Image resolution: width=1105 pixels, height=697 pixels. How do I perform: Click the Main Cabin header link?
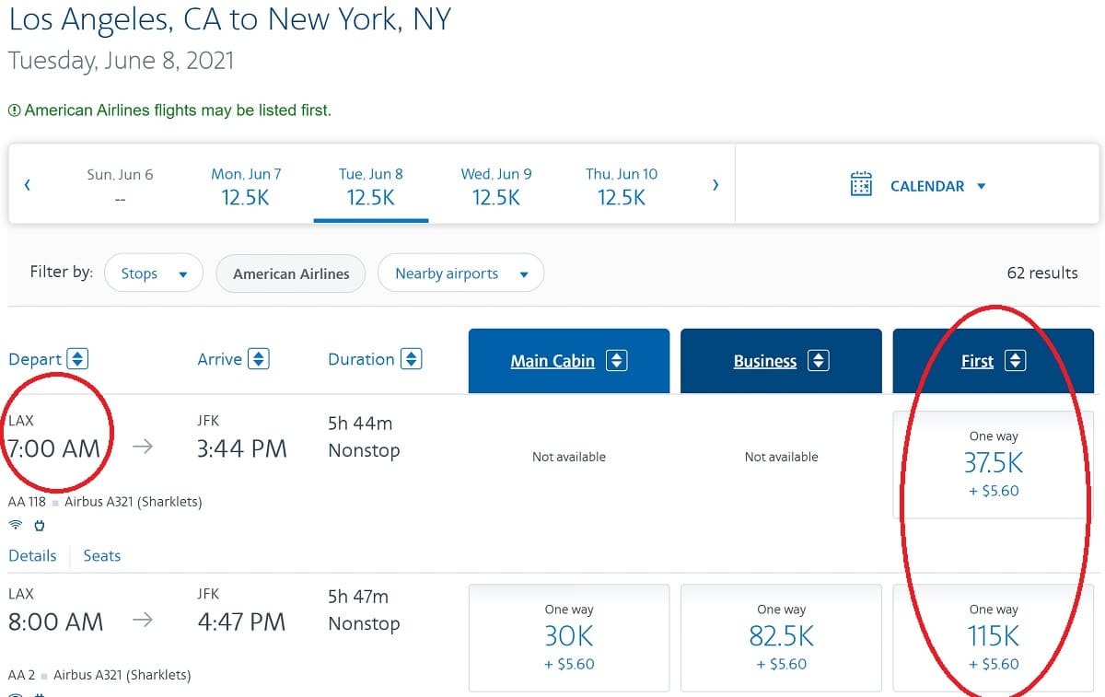coord(552,361)
